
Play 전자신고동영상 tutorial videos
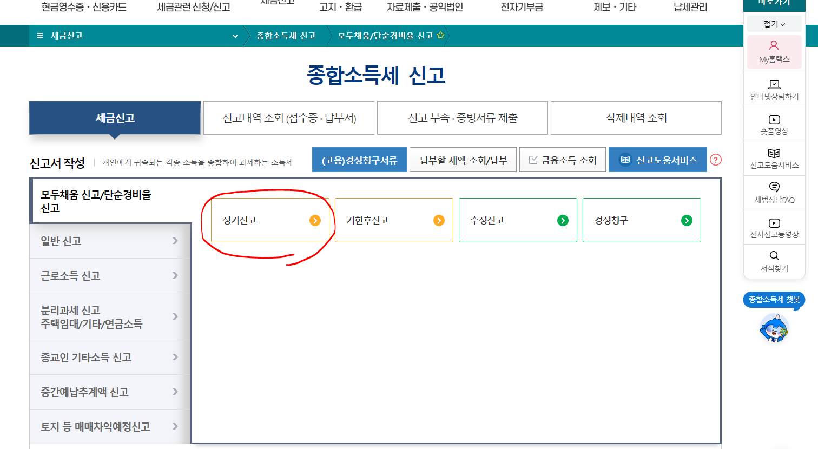(x=774, y=227)
